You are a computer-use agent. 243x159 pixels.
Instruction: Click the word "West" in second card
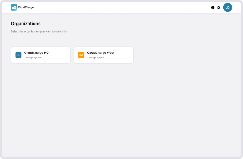[110, 53]
